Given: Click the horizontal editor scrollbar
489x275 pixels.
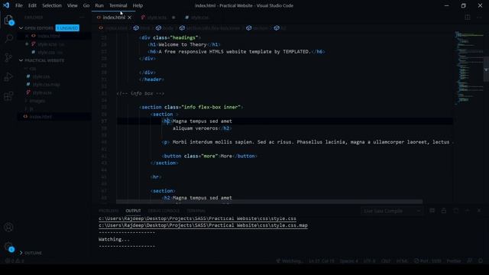Looking at the screenshot, I should 270,202.
